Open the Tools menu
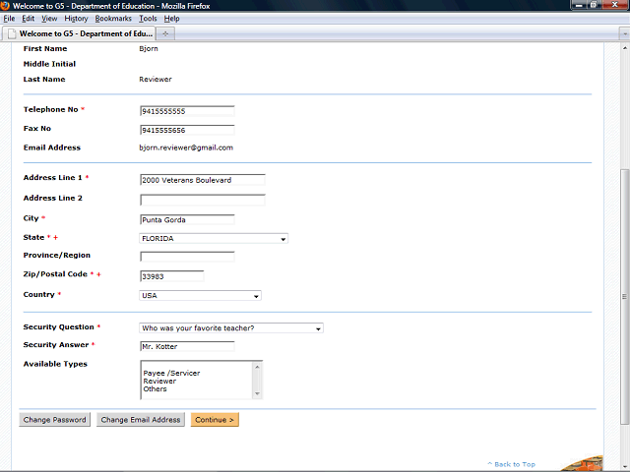630x472 pixels. [x=148, y=19]
